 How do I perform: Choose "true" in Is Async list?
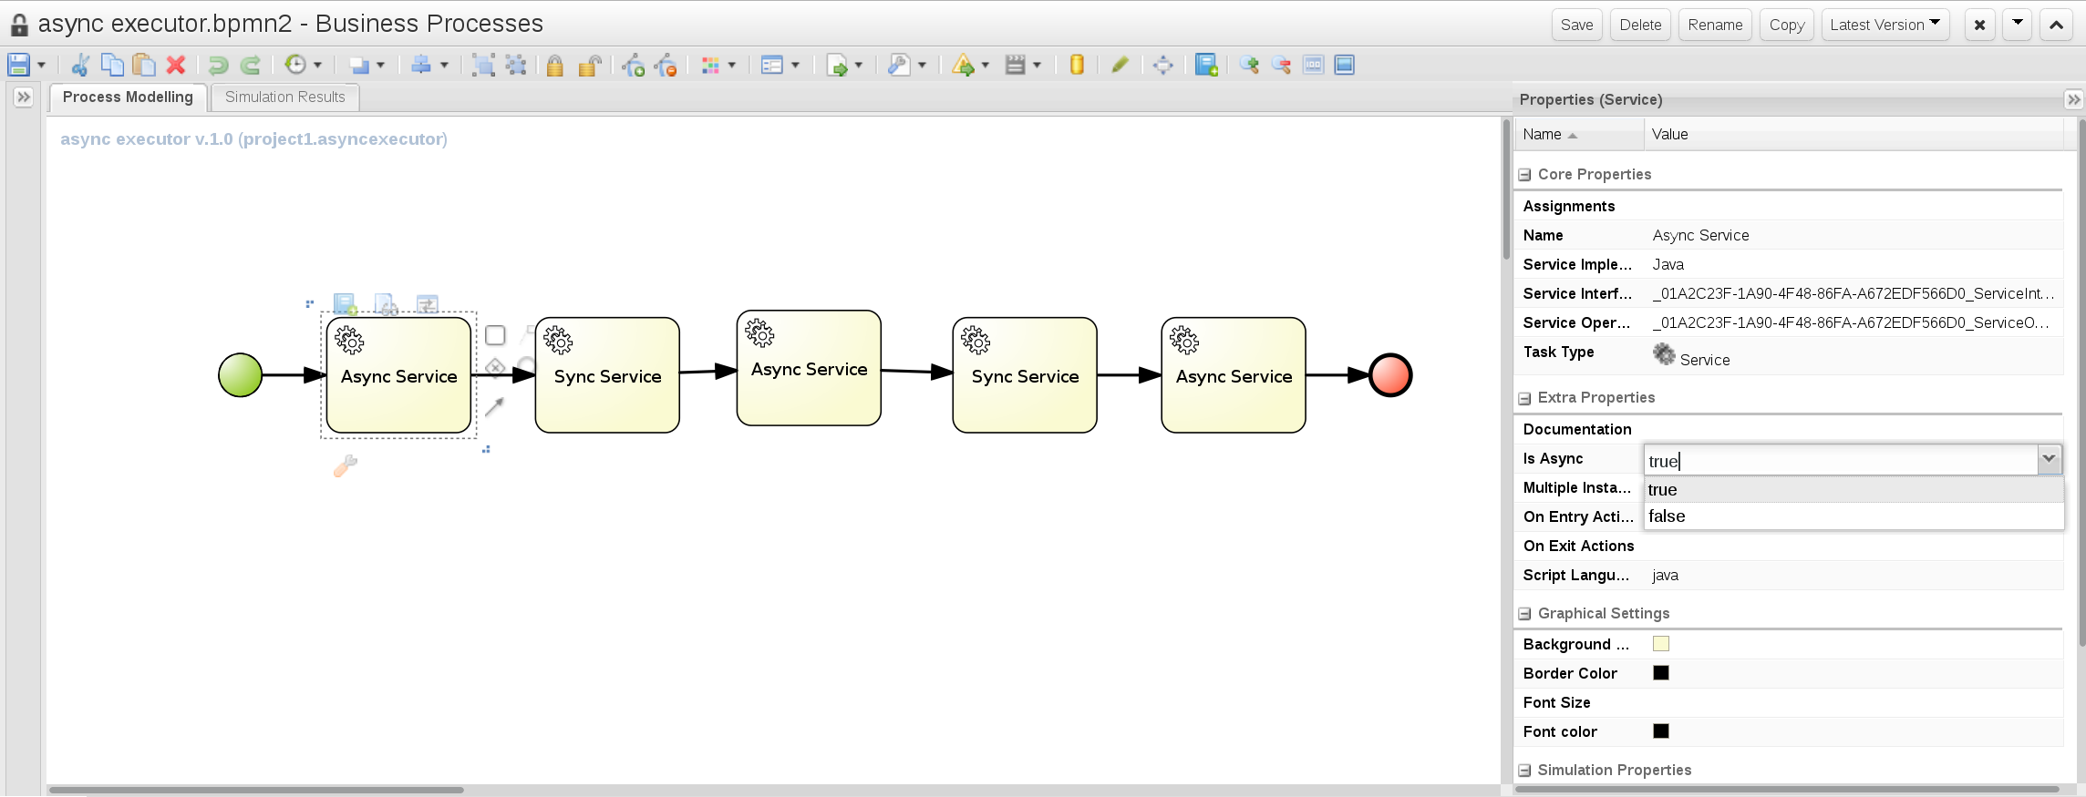pos(1854,490)
